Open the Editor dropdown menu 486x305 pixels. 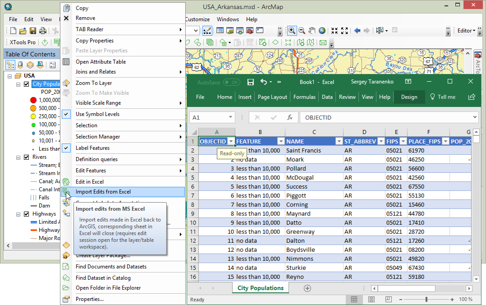(x=466, y=30)
